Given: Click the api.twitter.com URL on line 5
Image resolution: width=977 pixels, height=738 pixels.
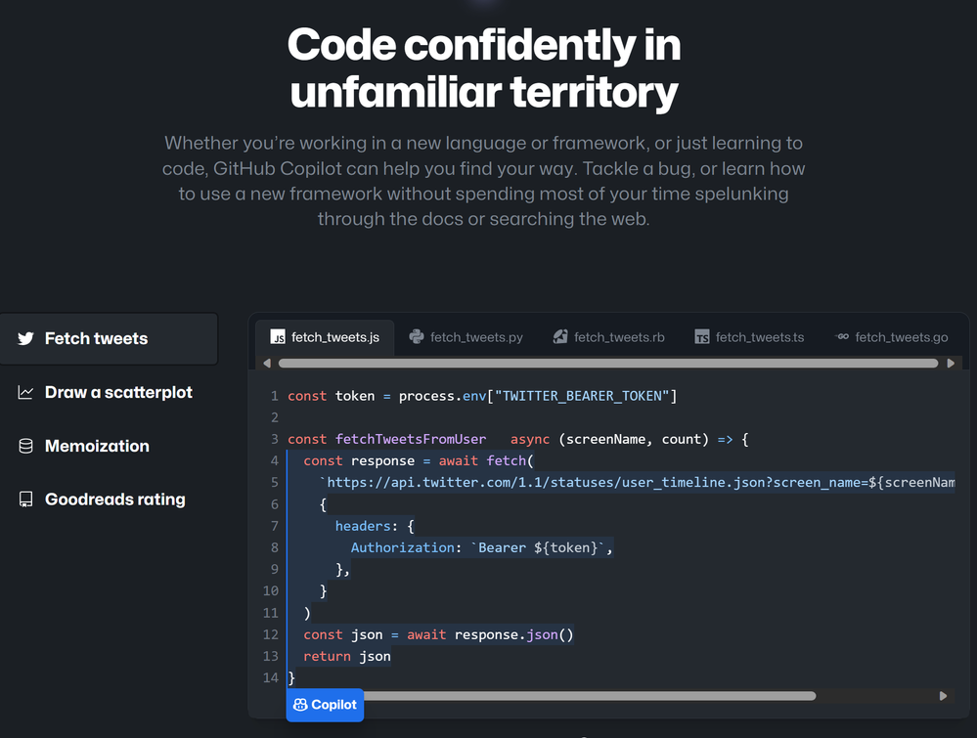Looking at the screenshot, I should 637,483.
